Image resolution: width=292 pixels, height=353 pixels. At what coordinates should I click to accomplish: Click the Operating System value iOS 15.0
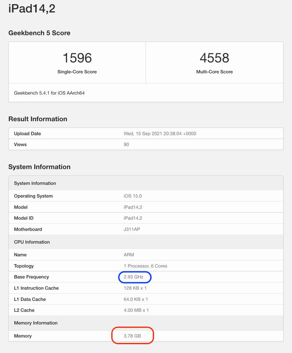pyautogui.click(x=133, y=196)
